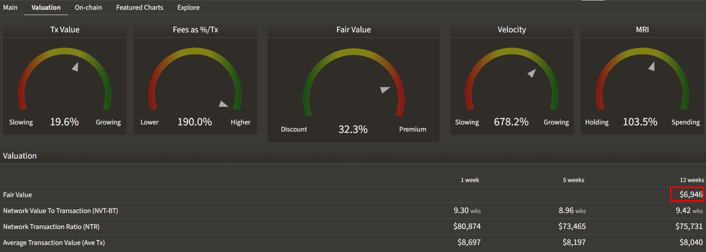
Task: Click the Fees as %/Tx gauge needle
Action: click(x=223, y=104)
